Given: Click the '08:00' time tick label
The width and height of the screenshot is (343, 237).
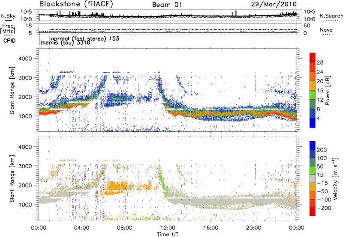Looking at the screenshot, I should coord(125,228).
